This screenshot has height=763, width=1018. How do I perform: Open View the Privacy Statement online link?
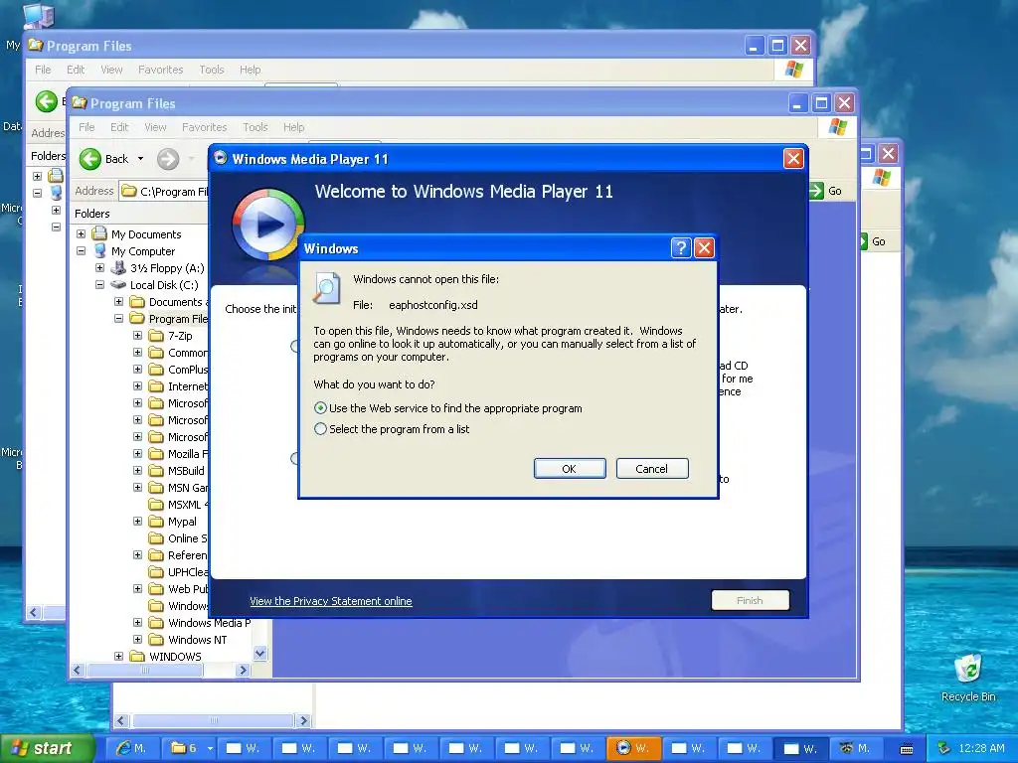click(x=330, y=601)
